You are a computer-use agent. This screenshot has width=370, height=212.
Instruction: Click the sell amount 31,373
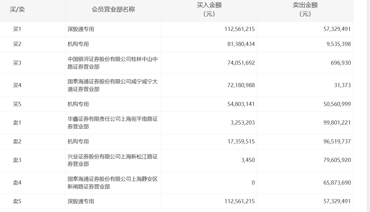pos(342,85)
